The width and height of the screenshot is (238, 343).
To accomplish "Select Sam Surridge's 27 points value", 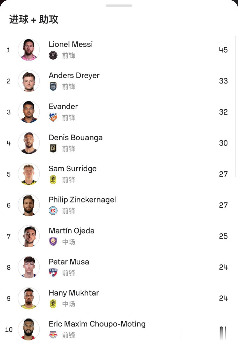I will [223, 174].
